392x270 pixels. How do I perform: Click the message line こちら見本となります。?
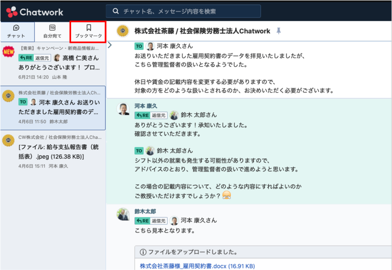click(165, 231)
